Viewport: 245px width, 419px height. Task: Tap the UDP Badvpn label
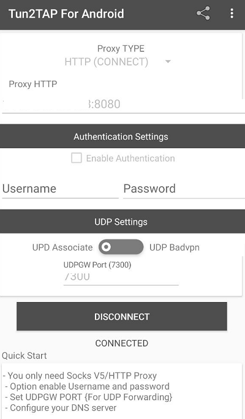pyautogui.click(x=175, y=247)
